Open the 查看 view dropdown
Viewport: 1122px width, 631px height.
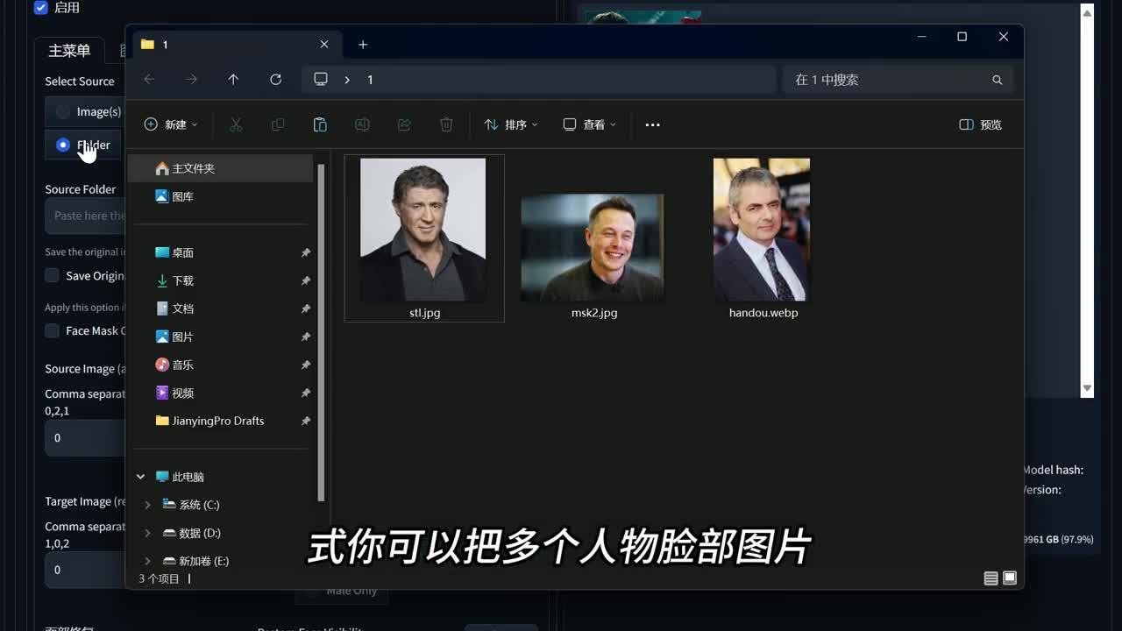(589, 124)
